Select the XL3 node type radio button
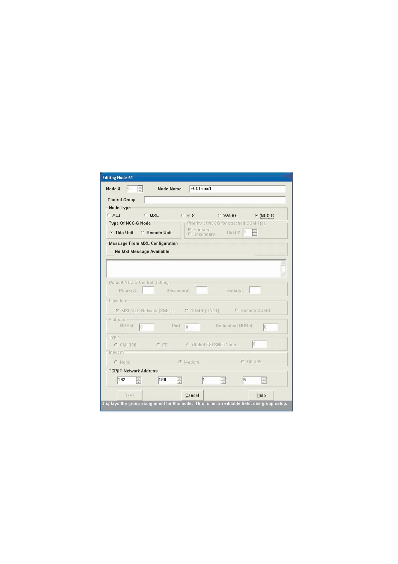398x564 pixels. tap(114, 215)
